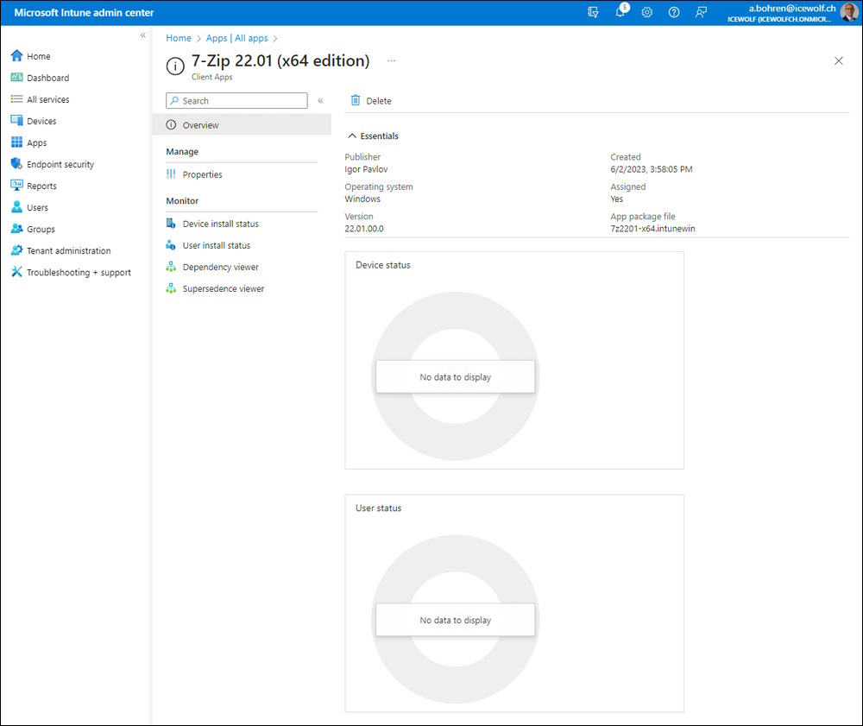The image size is (863, 726).
Task: Click the Microsoft Intune admin center title
Action: coord(84,13)
